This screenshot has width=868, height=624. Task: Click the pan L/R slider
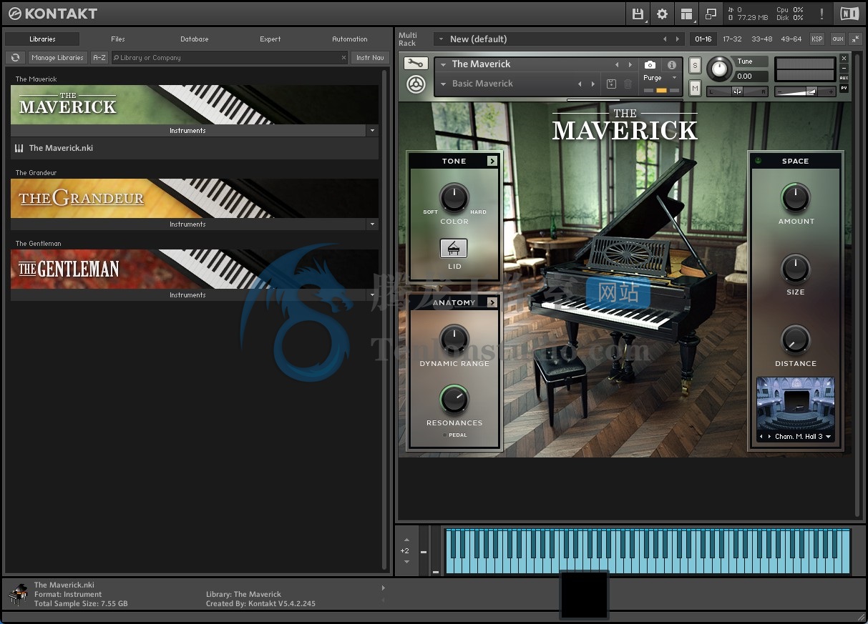[737, 91]
